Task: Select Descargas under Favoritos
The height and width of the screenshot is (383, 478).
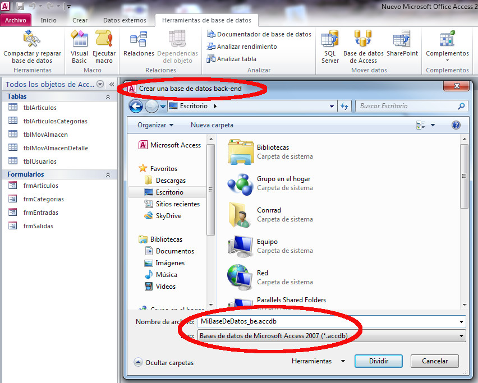Action: (165, 181)
